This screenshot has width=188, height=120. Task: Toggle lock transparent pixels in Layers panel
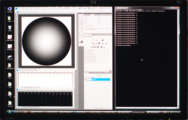tap(88, 77)
